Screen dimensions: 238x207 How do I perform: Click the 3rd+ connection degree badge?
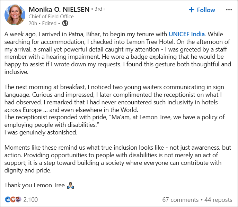coord(100,9)
